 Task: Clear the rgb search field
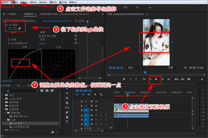37,91
